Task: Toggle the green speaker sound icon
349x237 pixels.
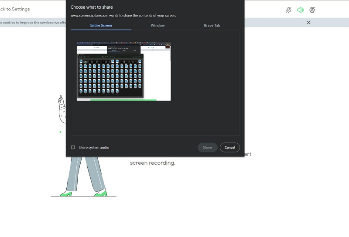Action: pyautogui.click(x=300, y=10)
